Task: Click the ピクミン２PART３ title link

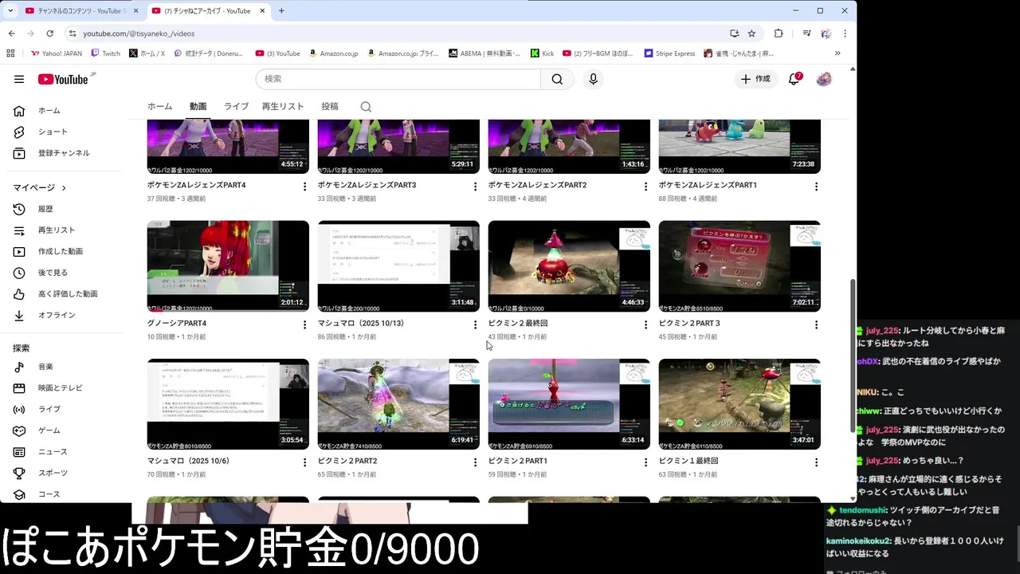Action: coord(689,323)
